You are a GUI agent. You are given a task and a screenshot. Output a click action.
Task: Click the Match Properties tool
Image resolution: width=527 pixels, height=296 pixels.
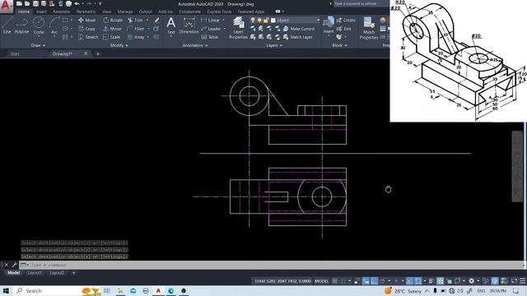pyautogui.click(x=369, y=28)
